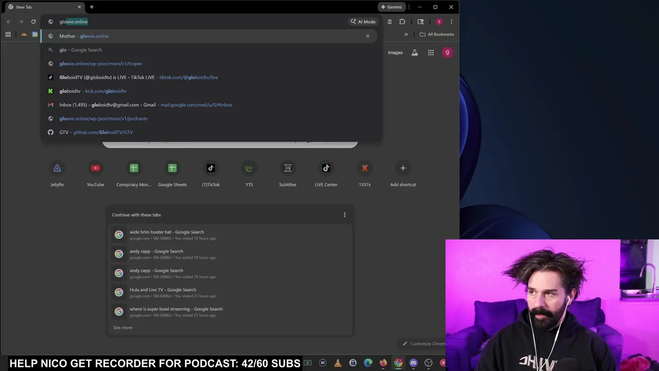Viewport: 659px width, 371px height.
Task: Open the Subtitles shortcut
Action: point(288,174)
